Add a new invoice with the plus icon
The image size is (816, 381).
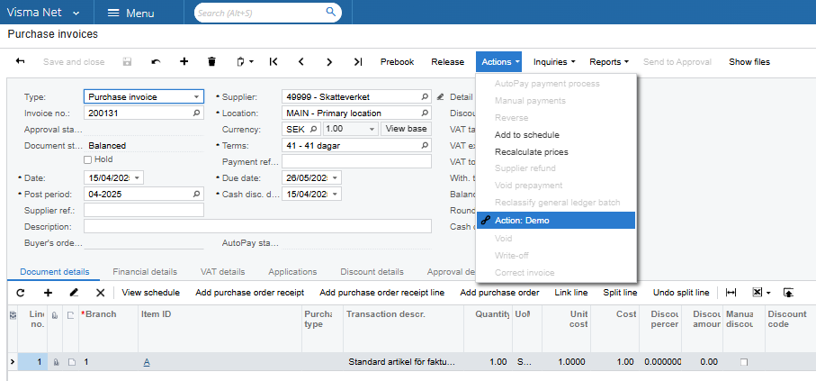184,62
